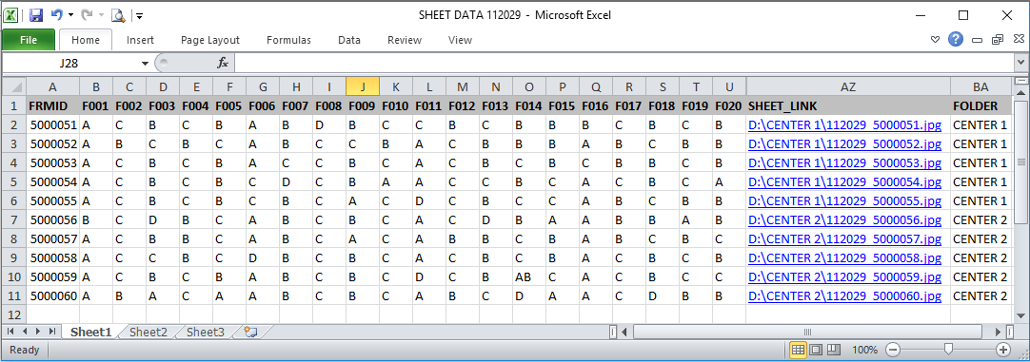Select the FRMID header cell
1030x362 pixels.
pos(53,105)
